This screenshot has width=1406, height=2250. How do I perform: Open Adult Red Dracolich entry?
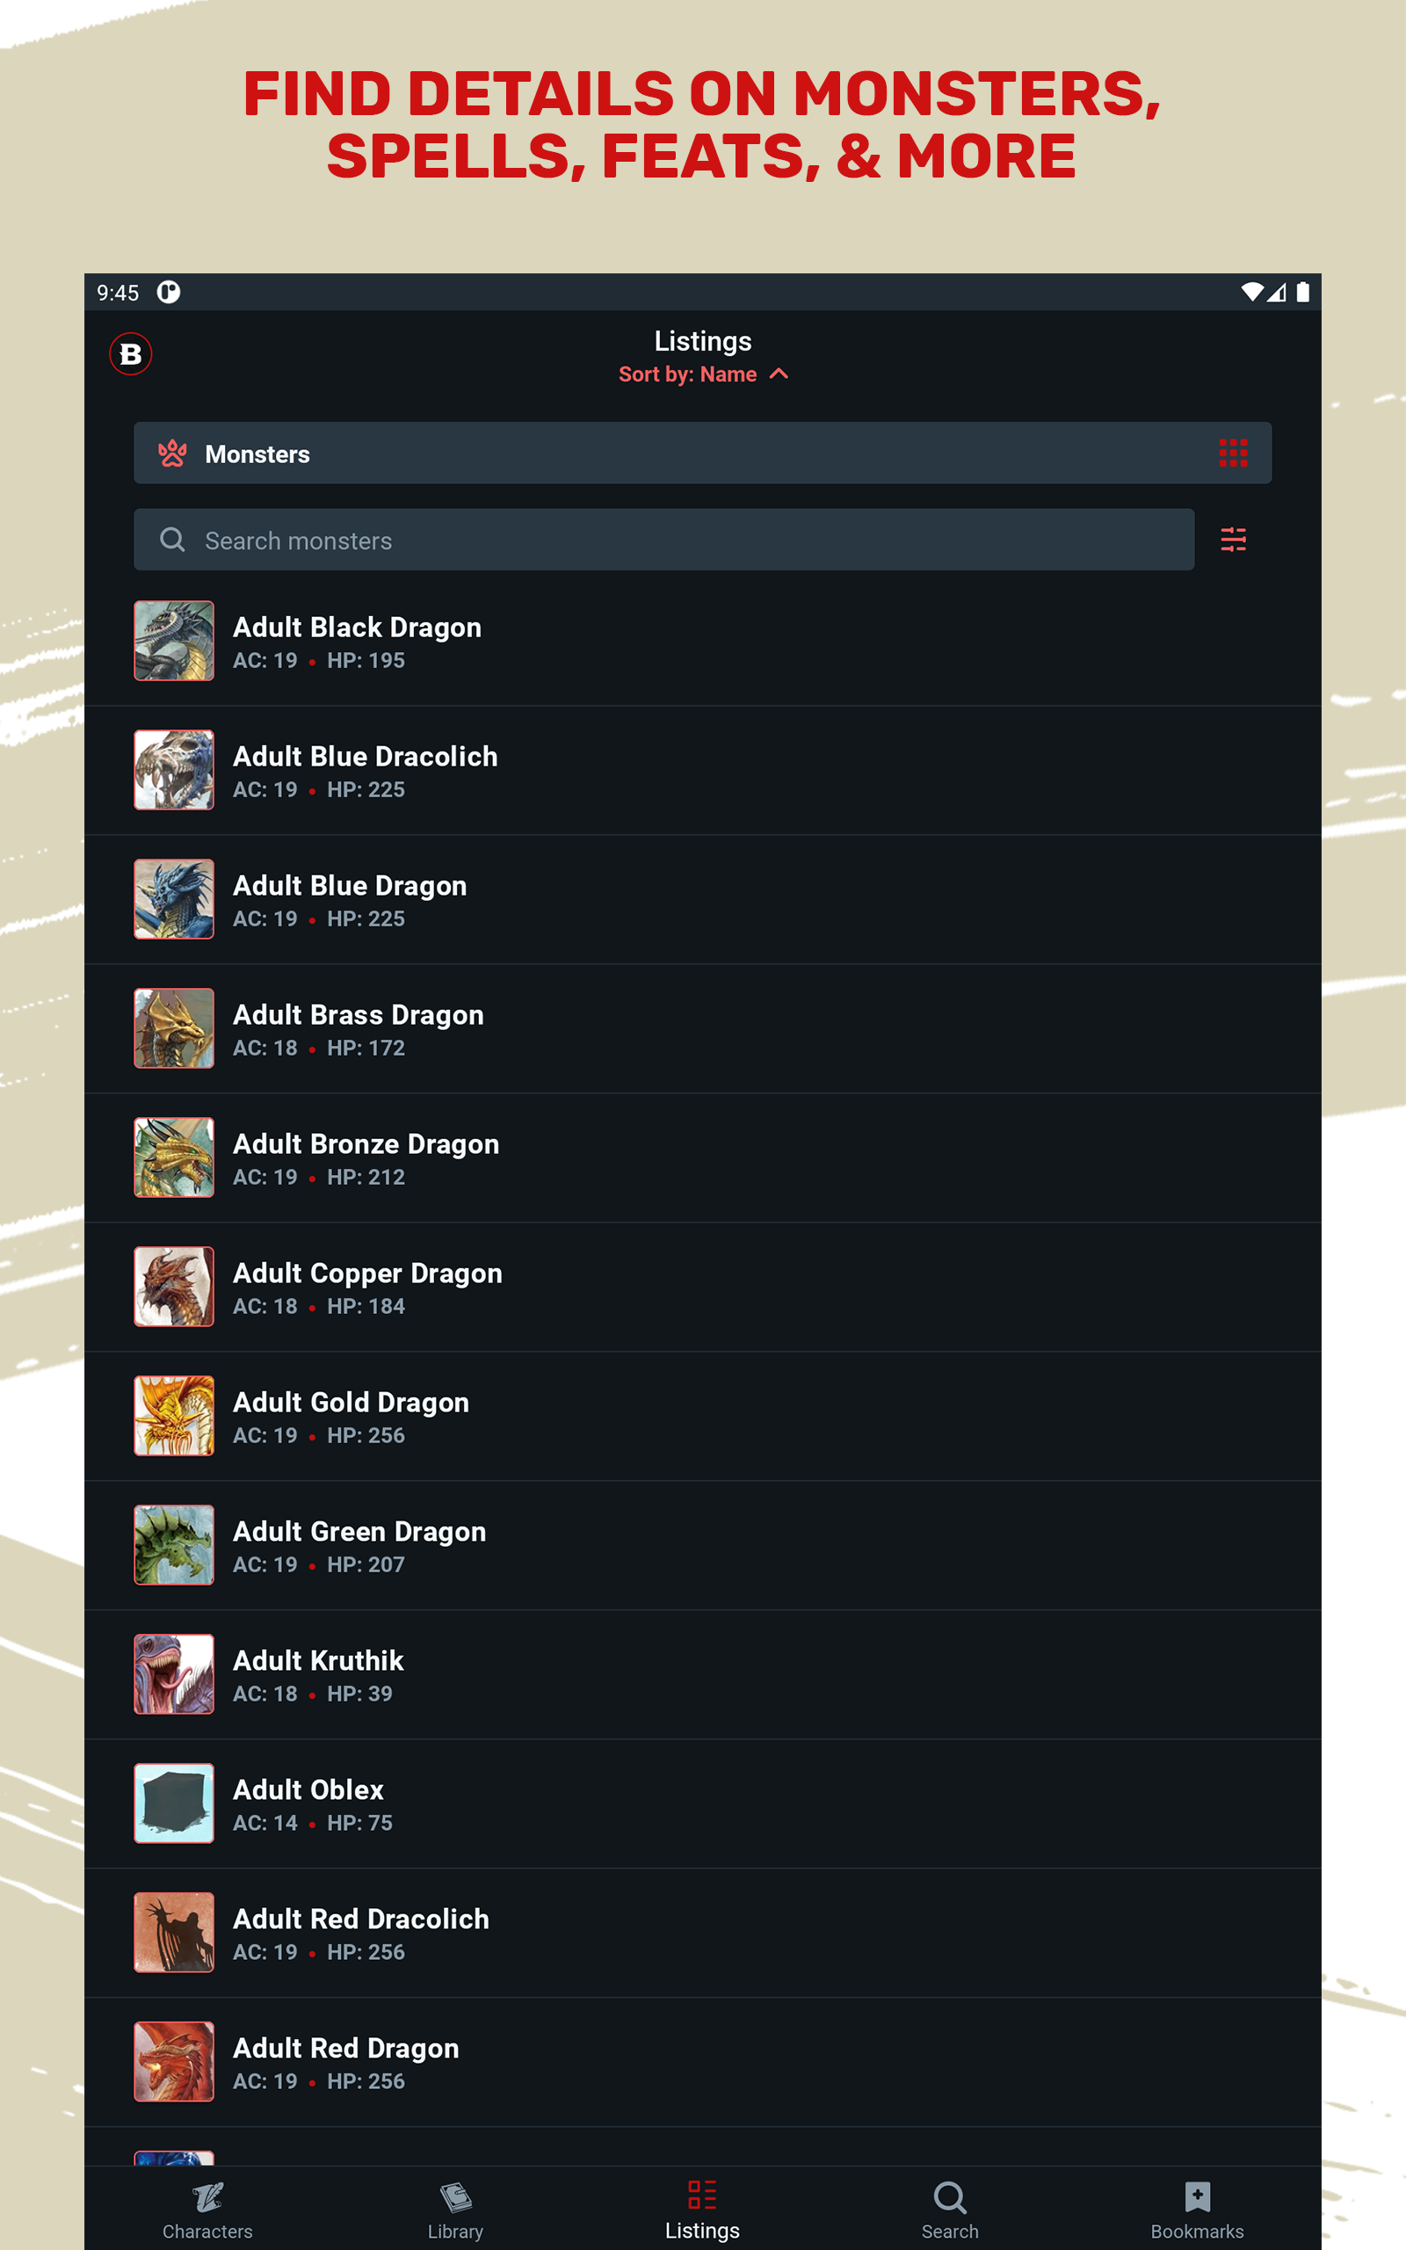pyautogui.click(x=703, y=1932)
